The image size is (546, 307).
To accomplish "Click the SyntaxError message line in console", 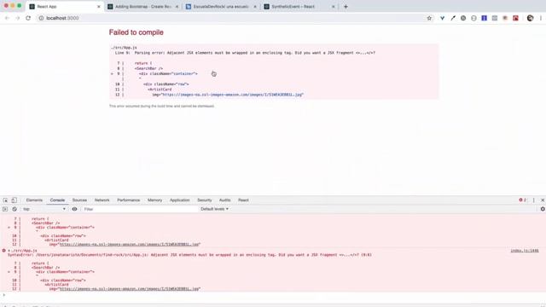I will coord(189,255).
